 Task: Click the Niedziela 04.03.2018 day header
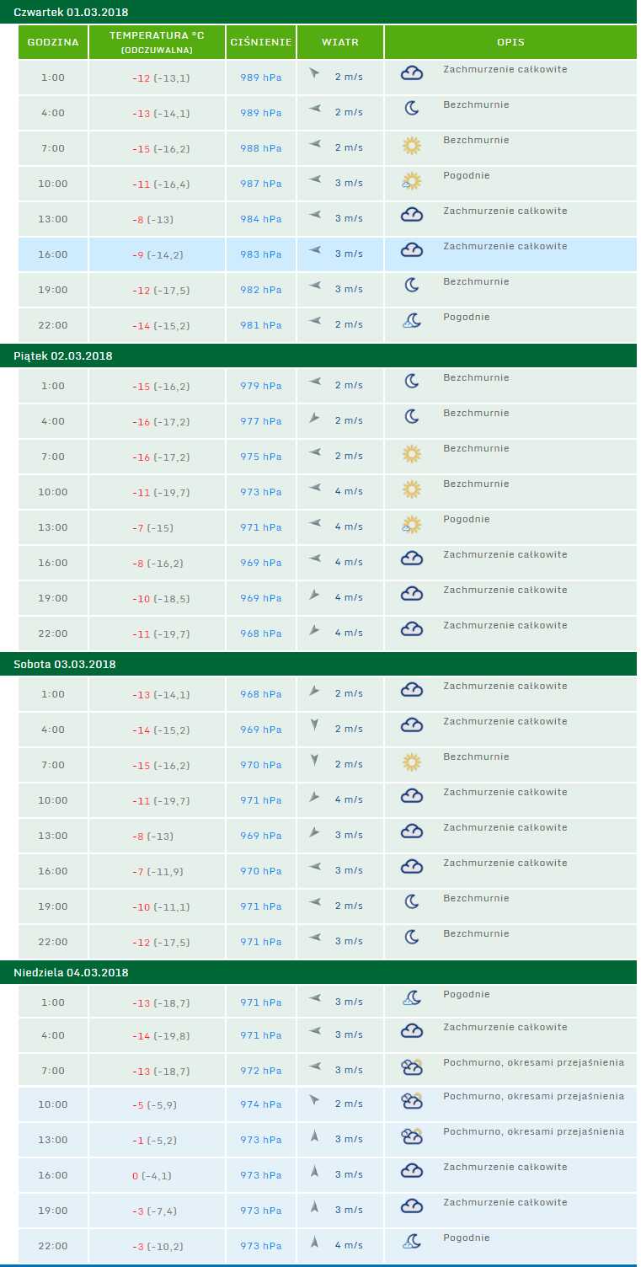[71, 972]
